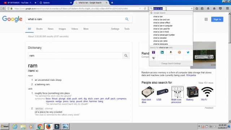Open Windows Media Player taskbar icon
231x130 pixels.
pyautogui.click(x=31, y=126)
